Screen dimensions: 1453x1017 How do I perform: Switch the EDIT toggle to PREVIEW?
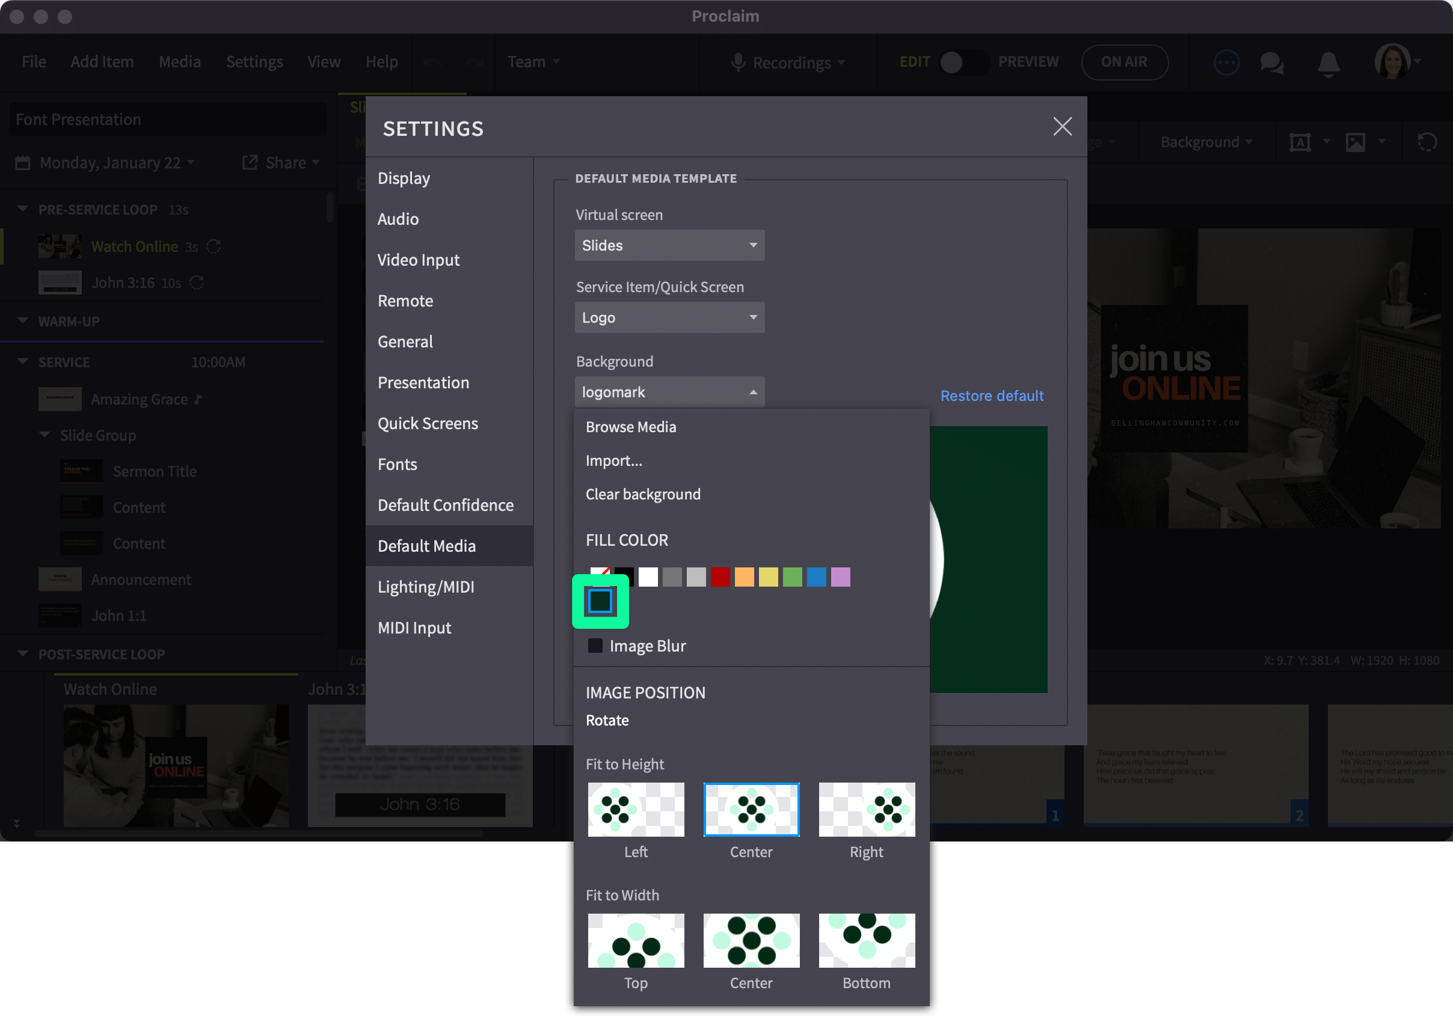[965, 62]
